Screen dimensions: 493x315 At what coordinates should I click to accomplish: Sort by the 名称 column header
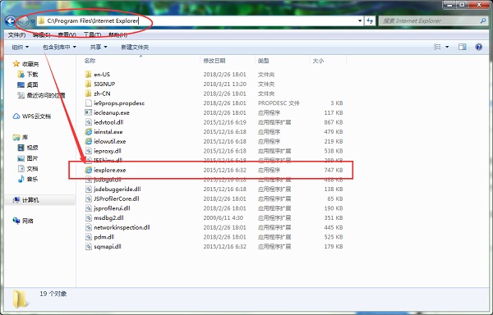90,61
